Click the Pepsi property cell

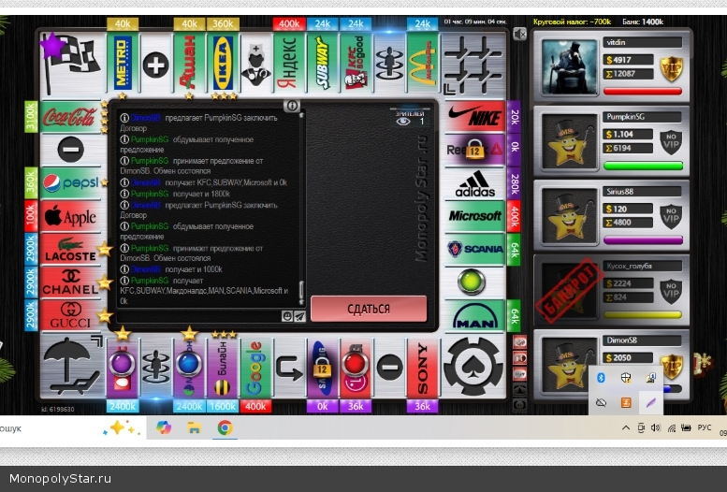tap(70, 183)
